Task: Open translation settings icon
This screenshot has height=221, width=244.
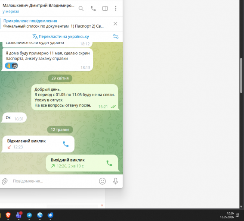Action: click(116, 37)
